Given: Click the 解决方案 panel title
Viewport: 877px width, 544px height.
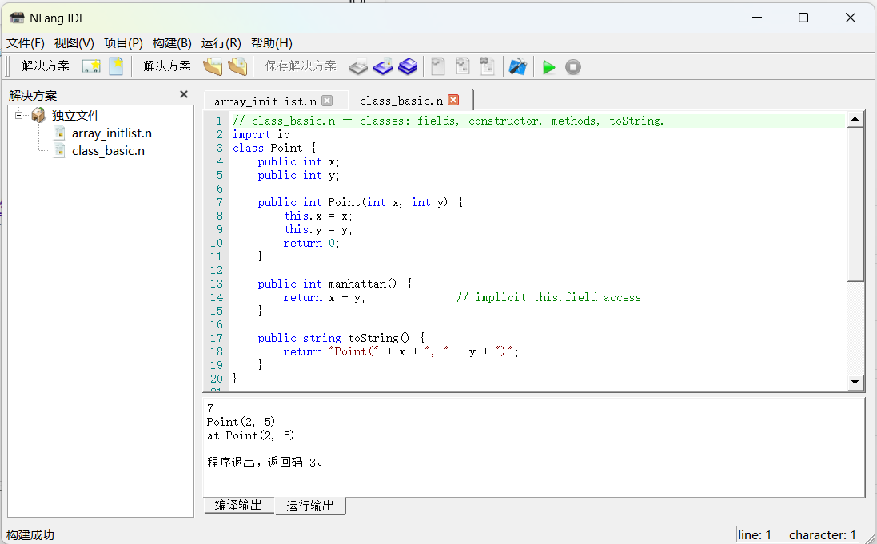Looking at the screenshot, I should coord(33,95).
